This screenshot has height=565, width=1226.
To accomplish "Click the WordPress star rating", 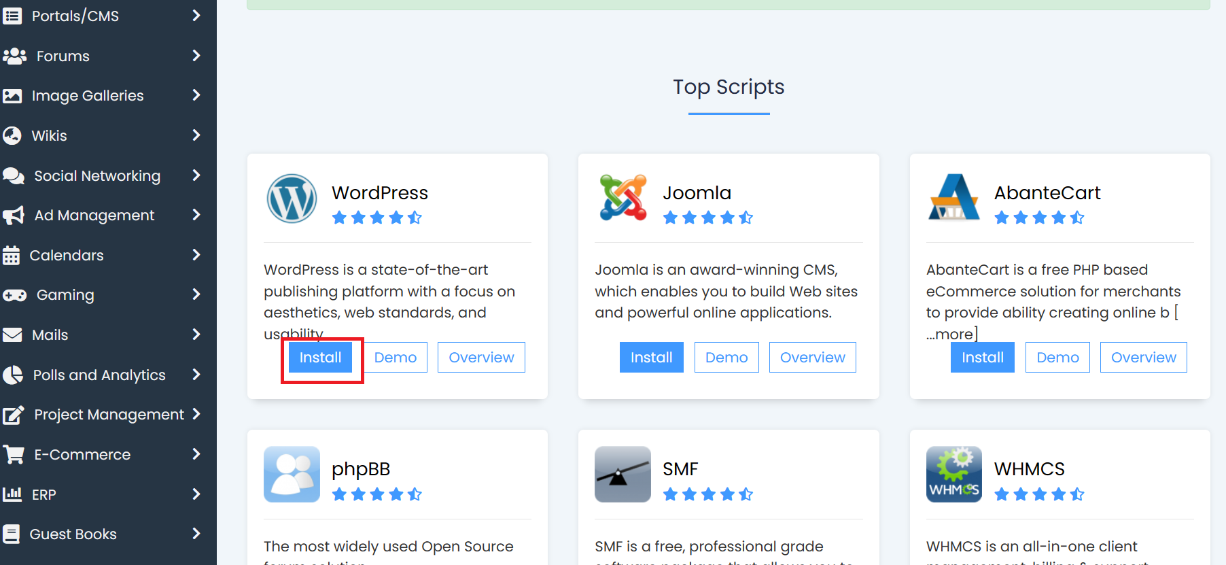I will coord(377,218).
